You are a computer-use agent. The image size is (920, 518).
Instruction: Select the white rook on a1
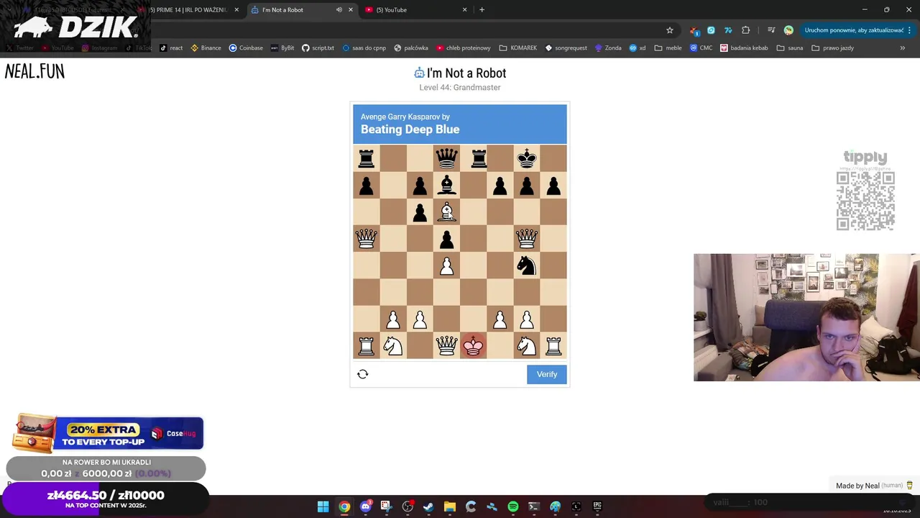tap(366, 346)
